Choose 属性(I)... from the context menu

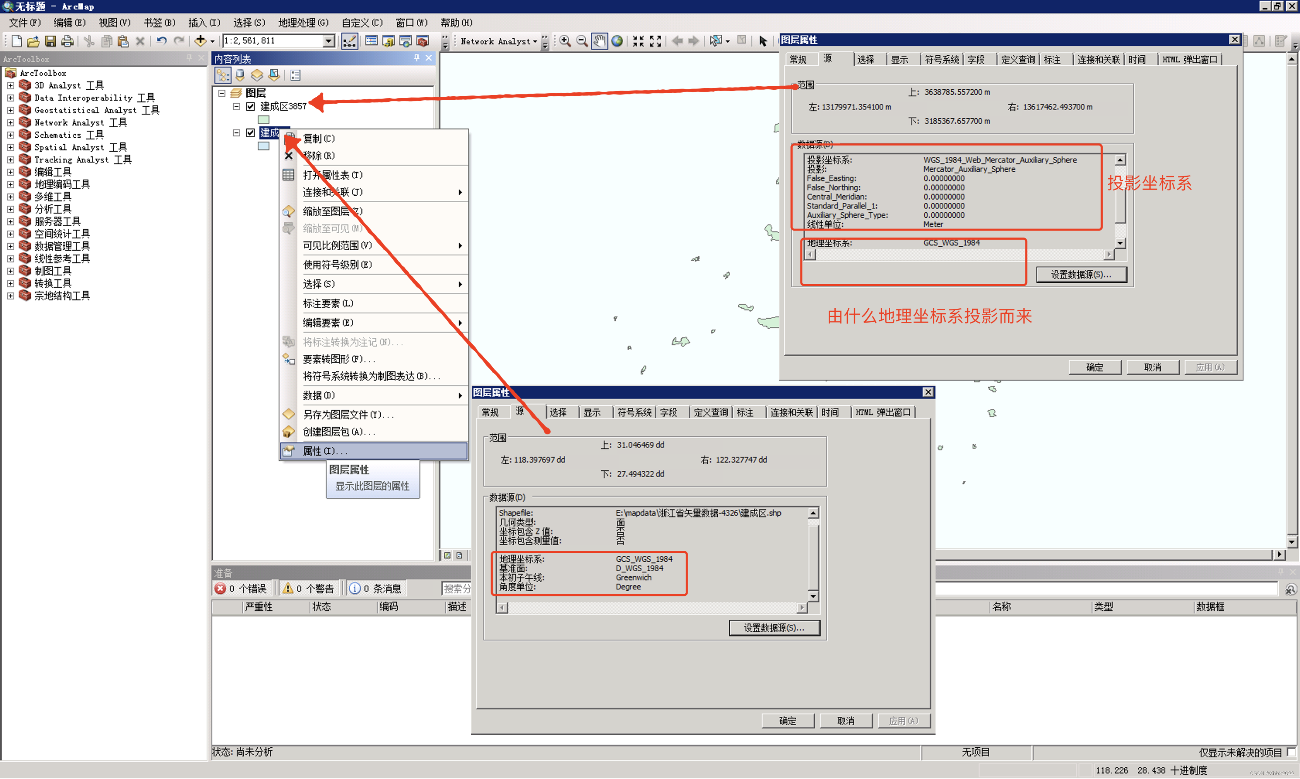point(374,451)
